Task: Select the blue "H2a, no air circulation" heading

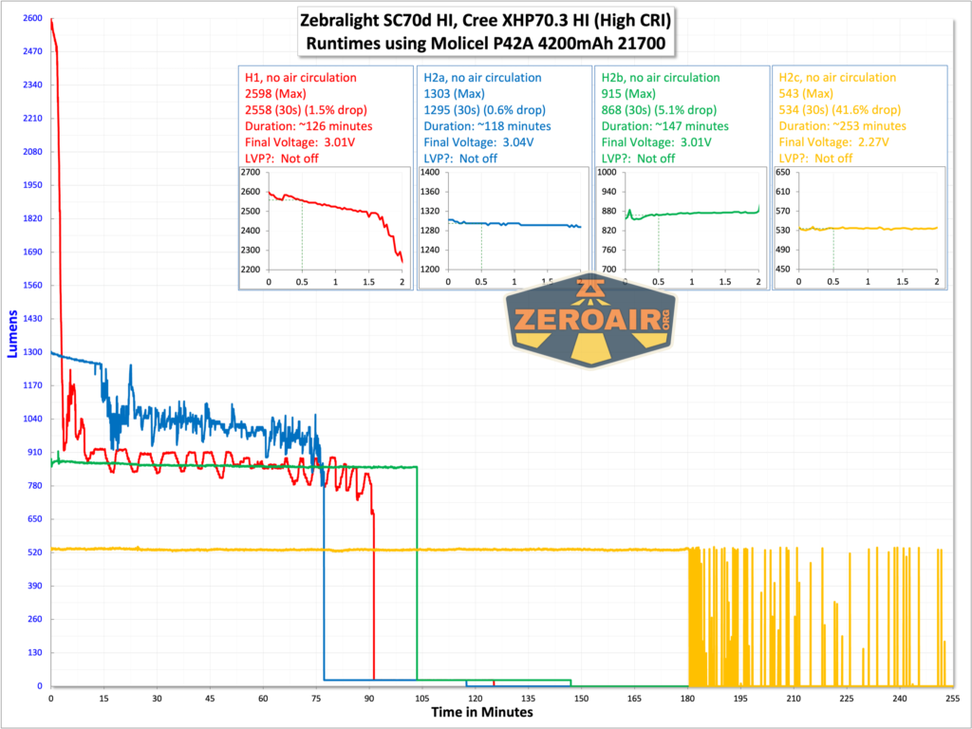Action: tap(482, 78)
